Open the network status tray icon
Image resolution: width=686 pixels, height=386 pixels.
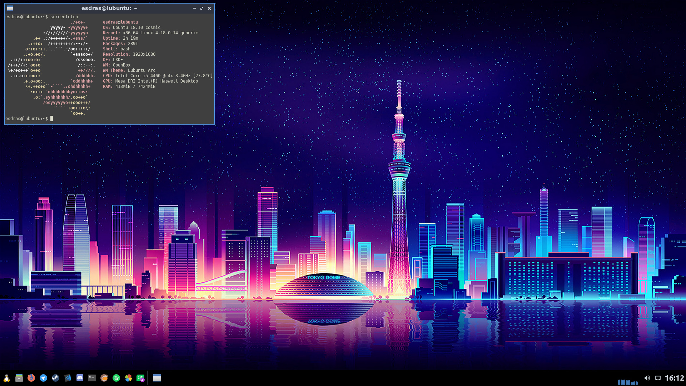click(658, 378)
